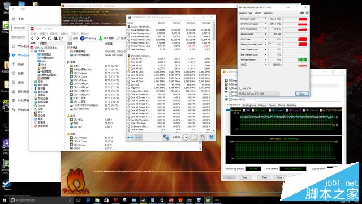The height and width of the screenshot is (204, 362).
Task: Switch to Validation tab in GPU-Z
Action: [x=268, y=13]
